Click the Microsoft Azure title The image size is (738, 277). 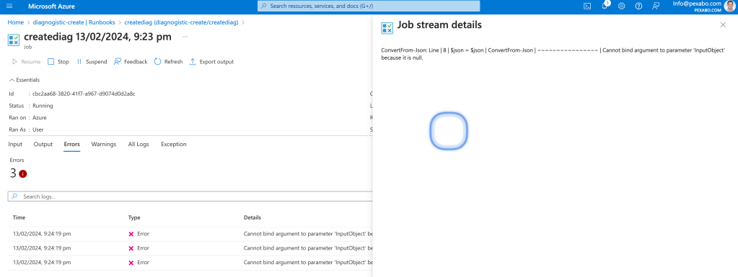[x=51, y=6]
